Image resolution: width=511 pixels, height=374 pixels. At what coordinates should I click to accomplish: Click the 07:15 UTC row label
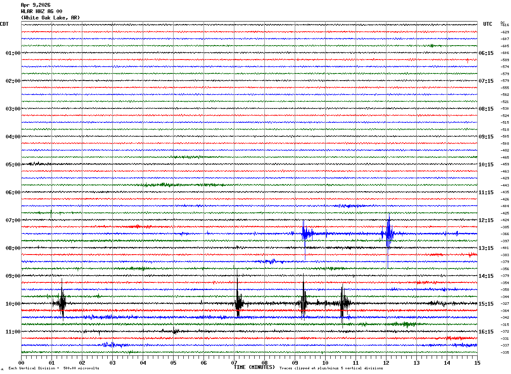pyautogui.click(x=486, y=81)
